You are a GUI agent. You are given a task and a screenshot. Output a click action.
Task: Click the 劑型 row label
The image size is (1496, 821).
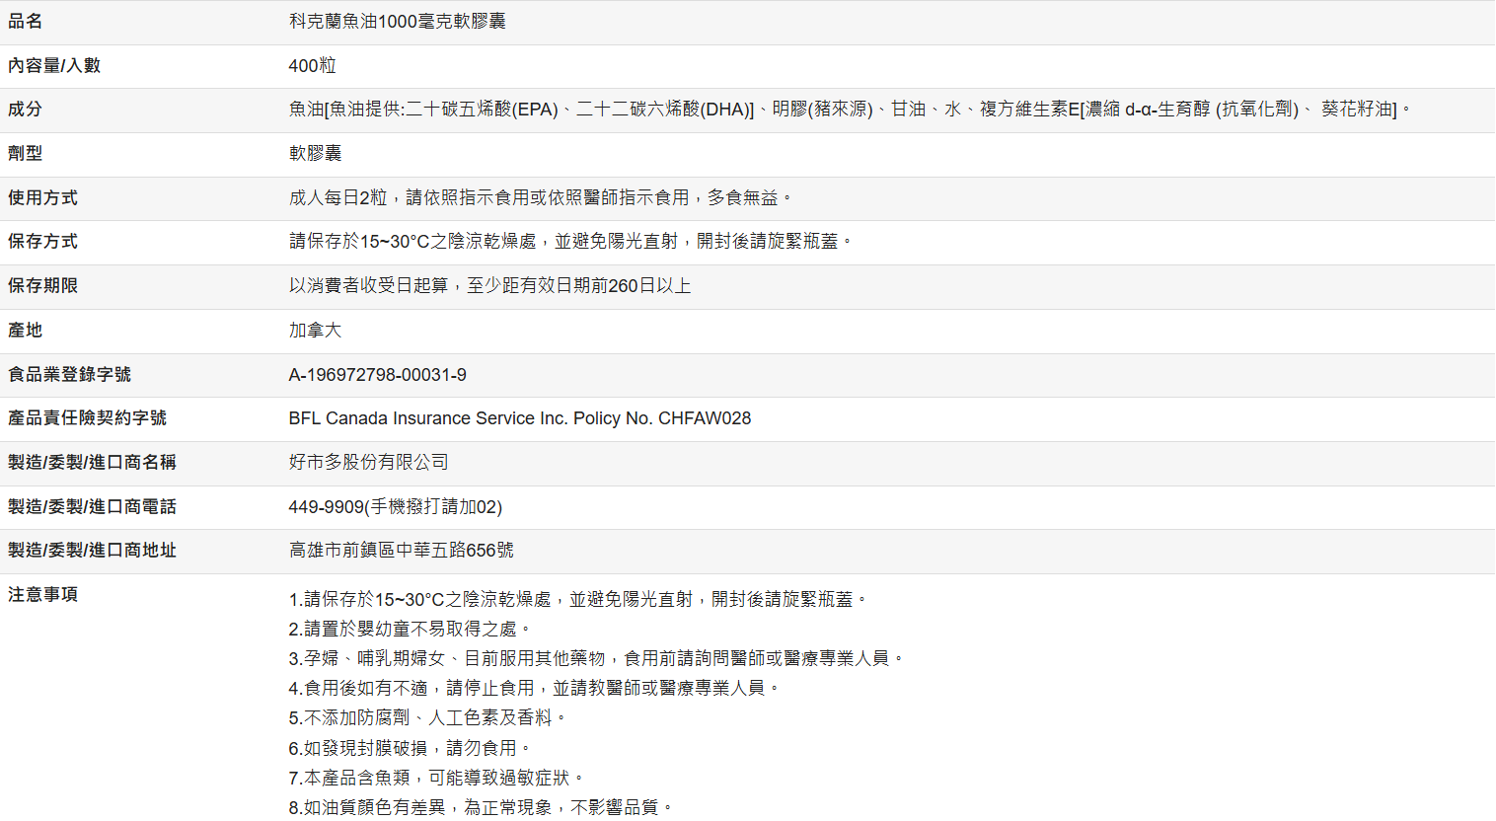click(x=25, y=154)
